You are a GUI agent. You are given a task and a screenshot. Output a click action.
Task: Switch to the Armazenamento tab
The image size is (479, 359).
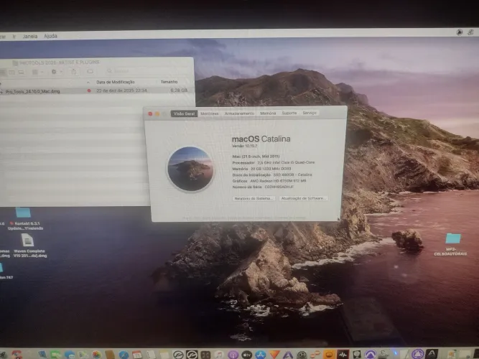coord(239,113)
